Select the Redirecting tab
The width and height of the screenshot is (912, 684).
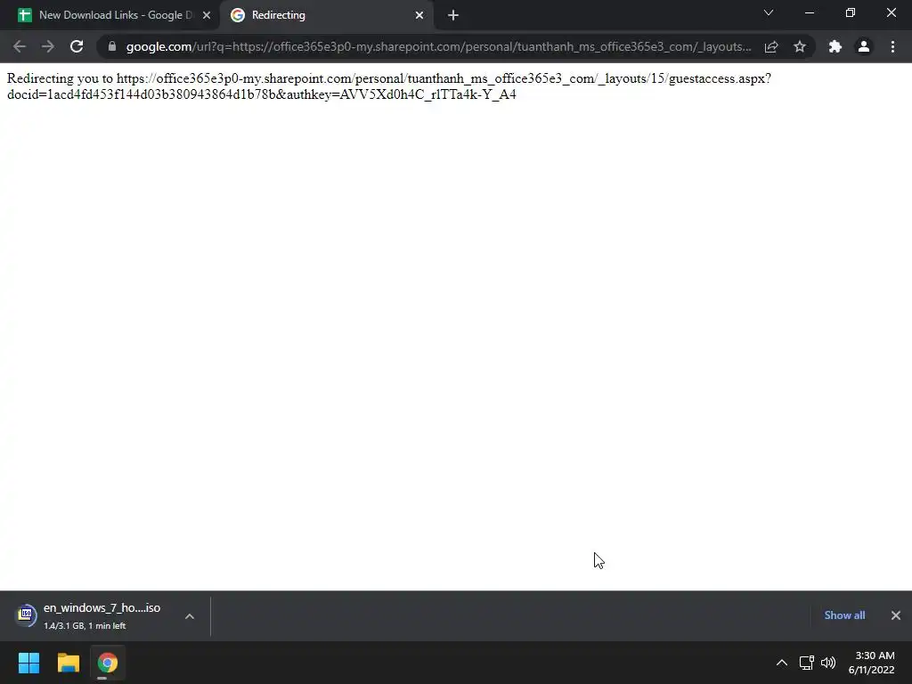pyautogui.click(x=326, y=15)
